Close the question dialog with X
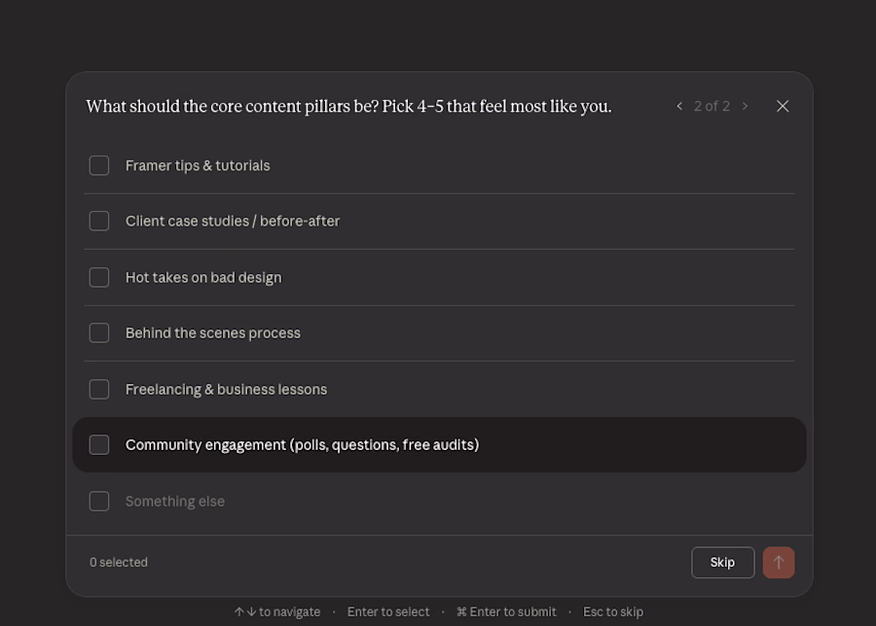This screenshot has height=626, width=876. click(x=783, y=106)
